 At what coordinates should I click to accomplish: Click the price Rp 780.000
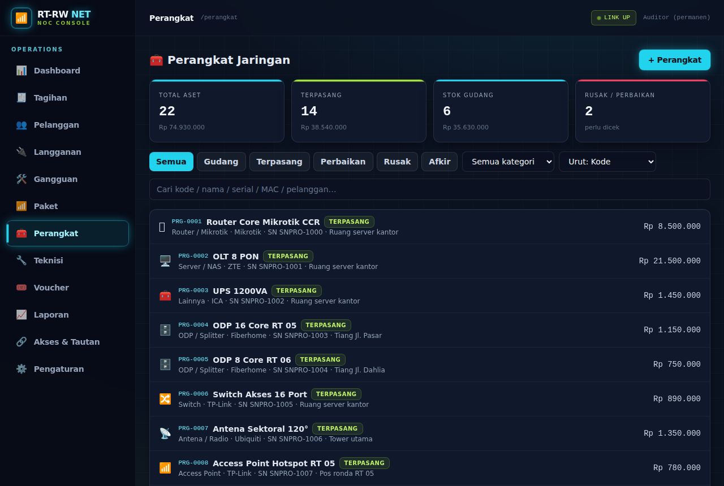[677, 468]
